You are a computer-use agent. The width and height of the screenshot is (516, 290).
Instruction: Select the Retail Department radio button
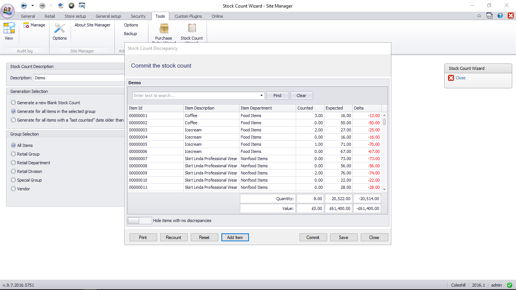point(14,163)
